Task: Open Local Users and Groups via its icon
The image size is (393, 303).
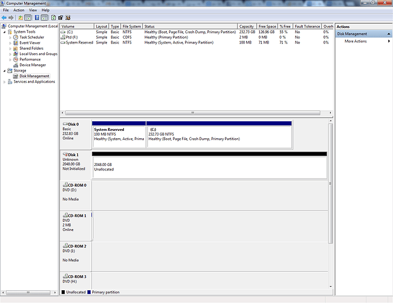Action: [x=16, y=54]
